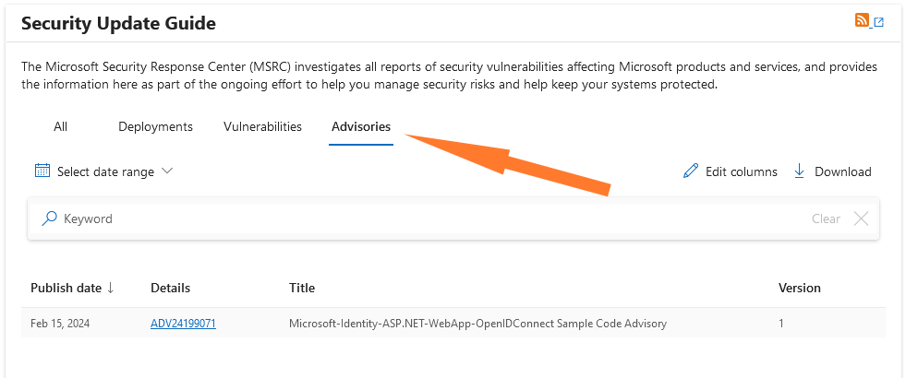
Task: Click the calendar icon for date range
Action: pyautogui.click(x=42, y=171)
